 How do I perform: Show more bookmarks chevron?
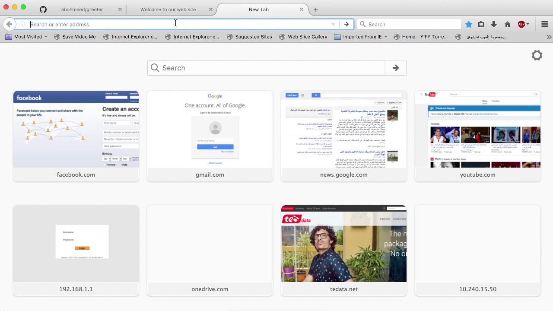pos(549,37)
